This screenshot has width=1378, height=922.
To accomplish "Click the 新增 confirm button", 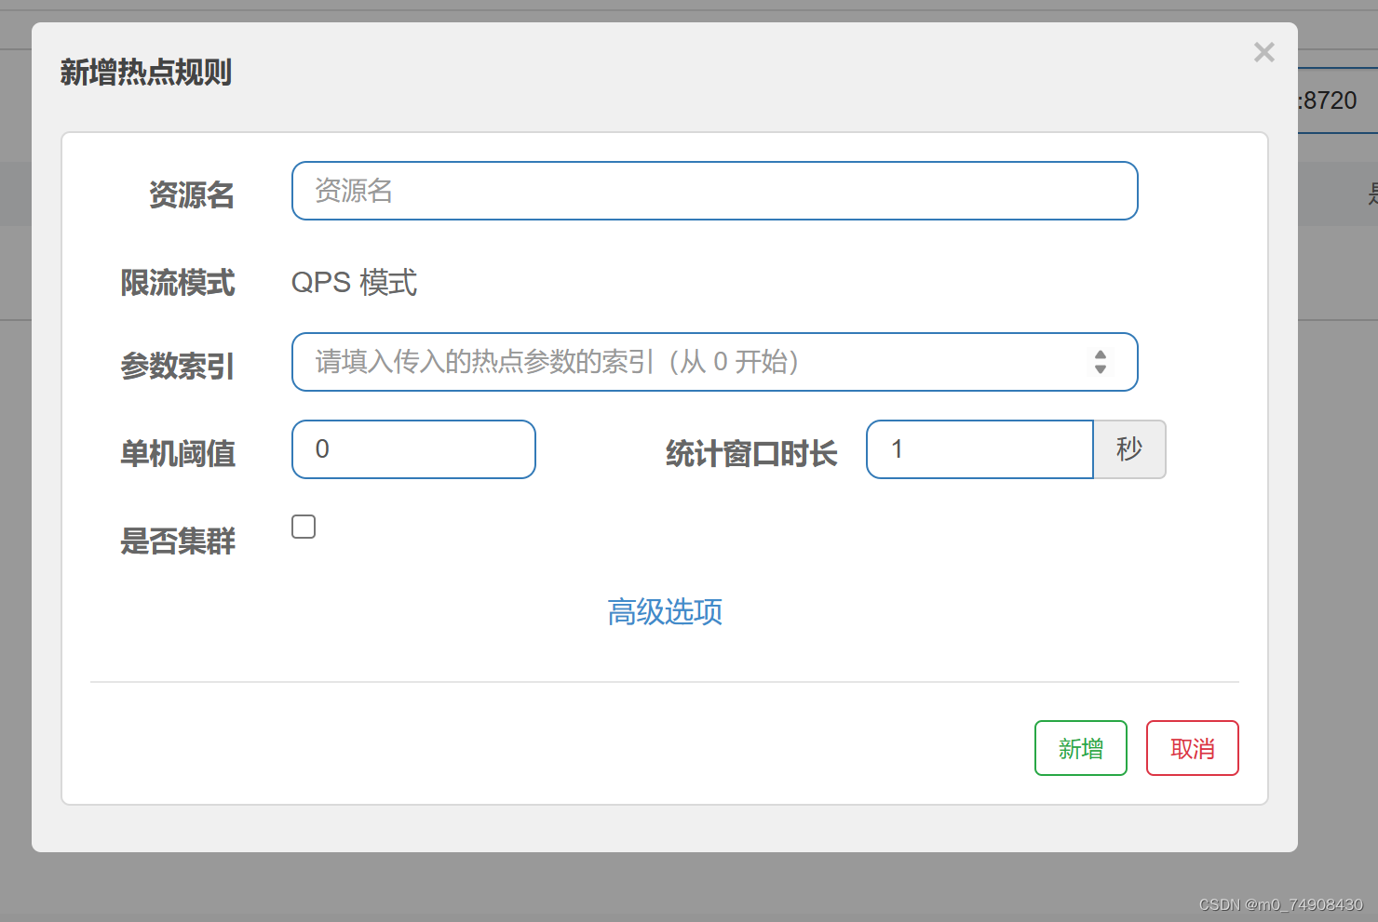I will 1080,747.
